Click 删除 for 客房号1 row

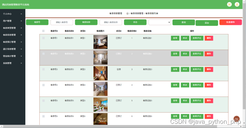[209, 38]
